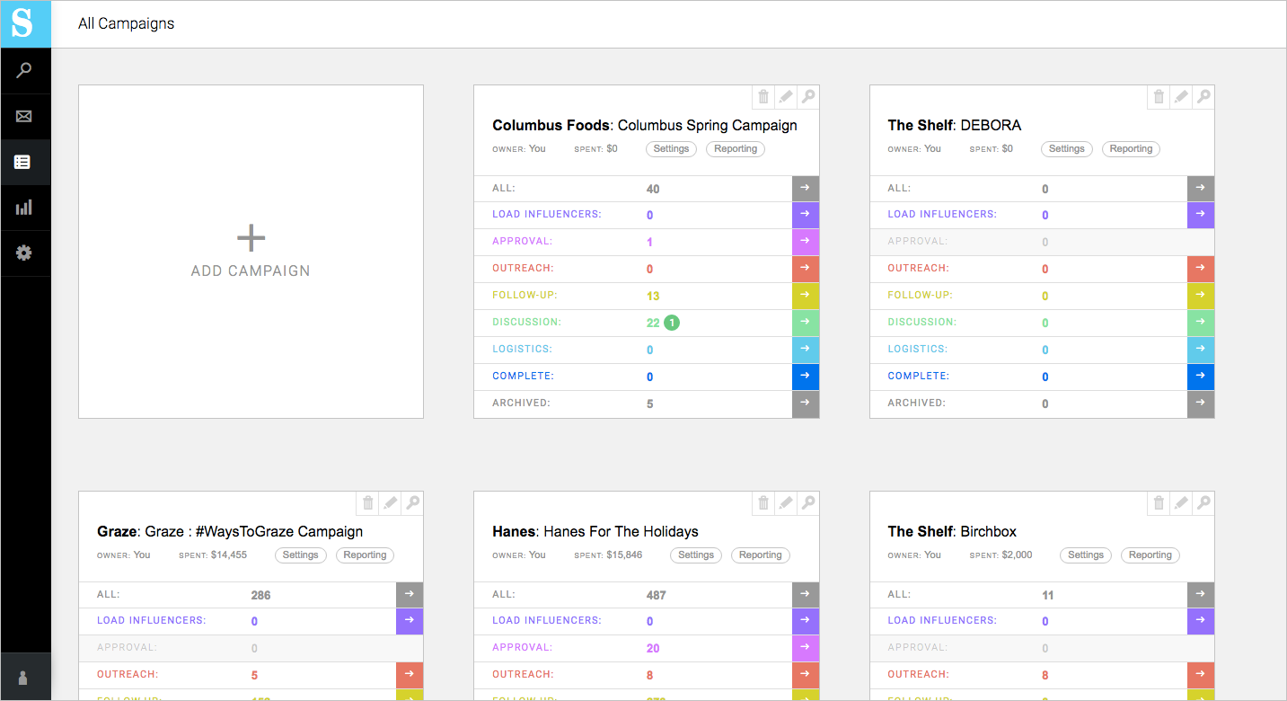The height and width of the screenshot is (701, 1287).
Task: Open All arrow in the Birchbox campaign
Action: click(x=1201, y=594)
